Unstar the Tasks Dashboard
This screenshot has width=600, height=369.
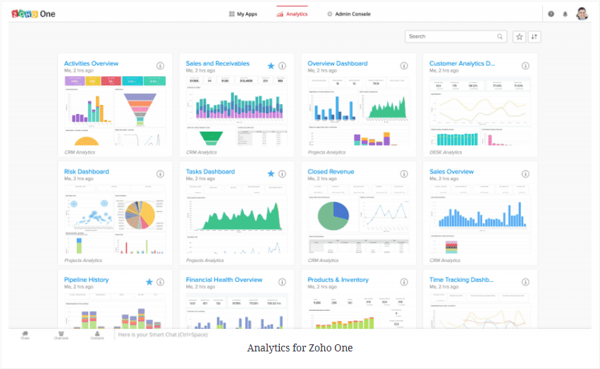[x=271, y=174]
